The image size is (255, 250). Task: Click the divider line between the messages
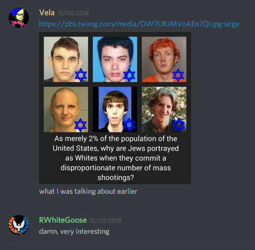point(132,205)
